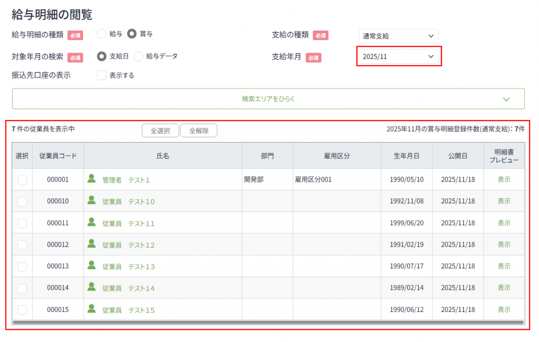Select the 給与データ radio option
Screen dimensions: 539x342
pyautogui.click(x=138, y=56)
